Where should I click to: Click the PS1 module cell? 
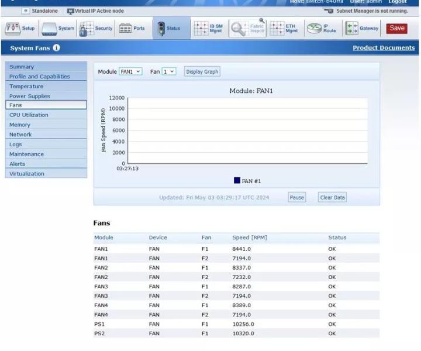(x=99, y=324)
